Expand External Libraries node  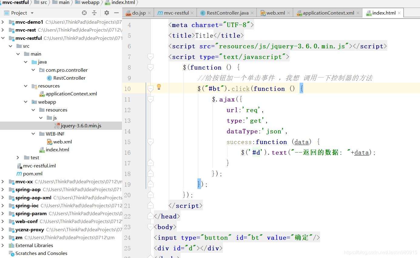pyautogui.click(x=3, y=245)
